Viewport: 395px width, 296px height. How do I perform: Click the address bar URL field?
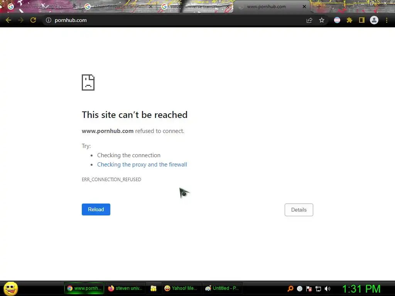pos(176,20)
